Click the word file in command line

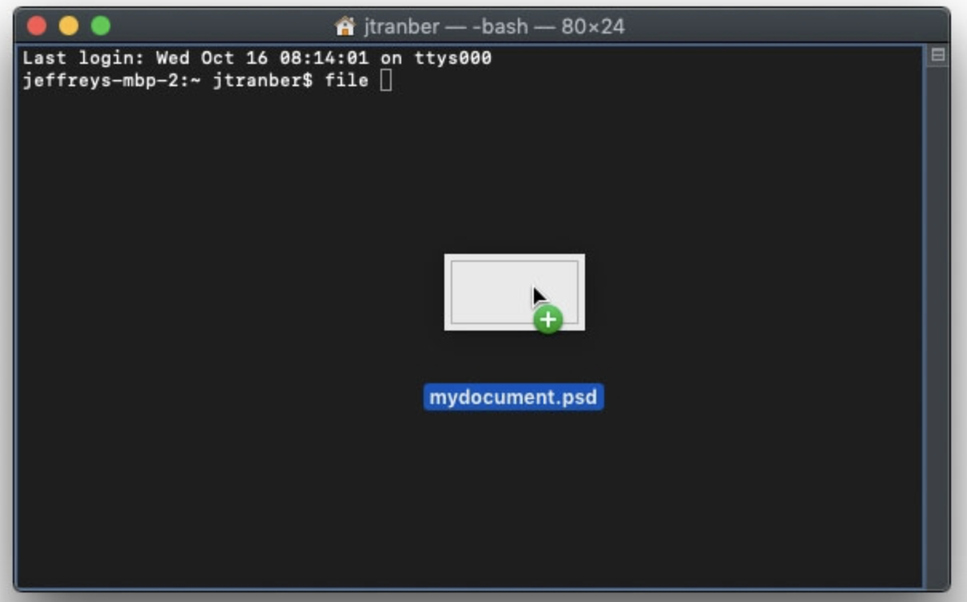pyautogui.click(x=346, y=81)
